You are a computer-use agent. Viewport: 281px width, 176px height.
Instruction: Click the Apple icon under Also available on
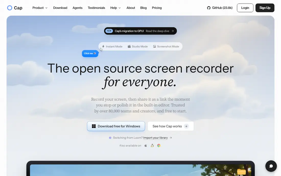coord(146,146)
